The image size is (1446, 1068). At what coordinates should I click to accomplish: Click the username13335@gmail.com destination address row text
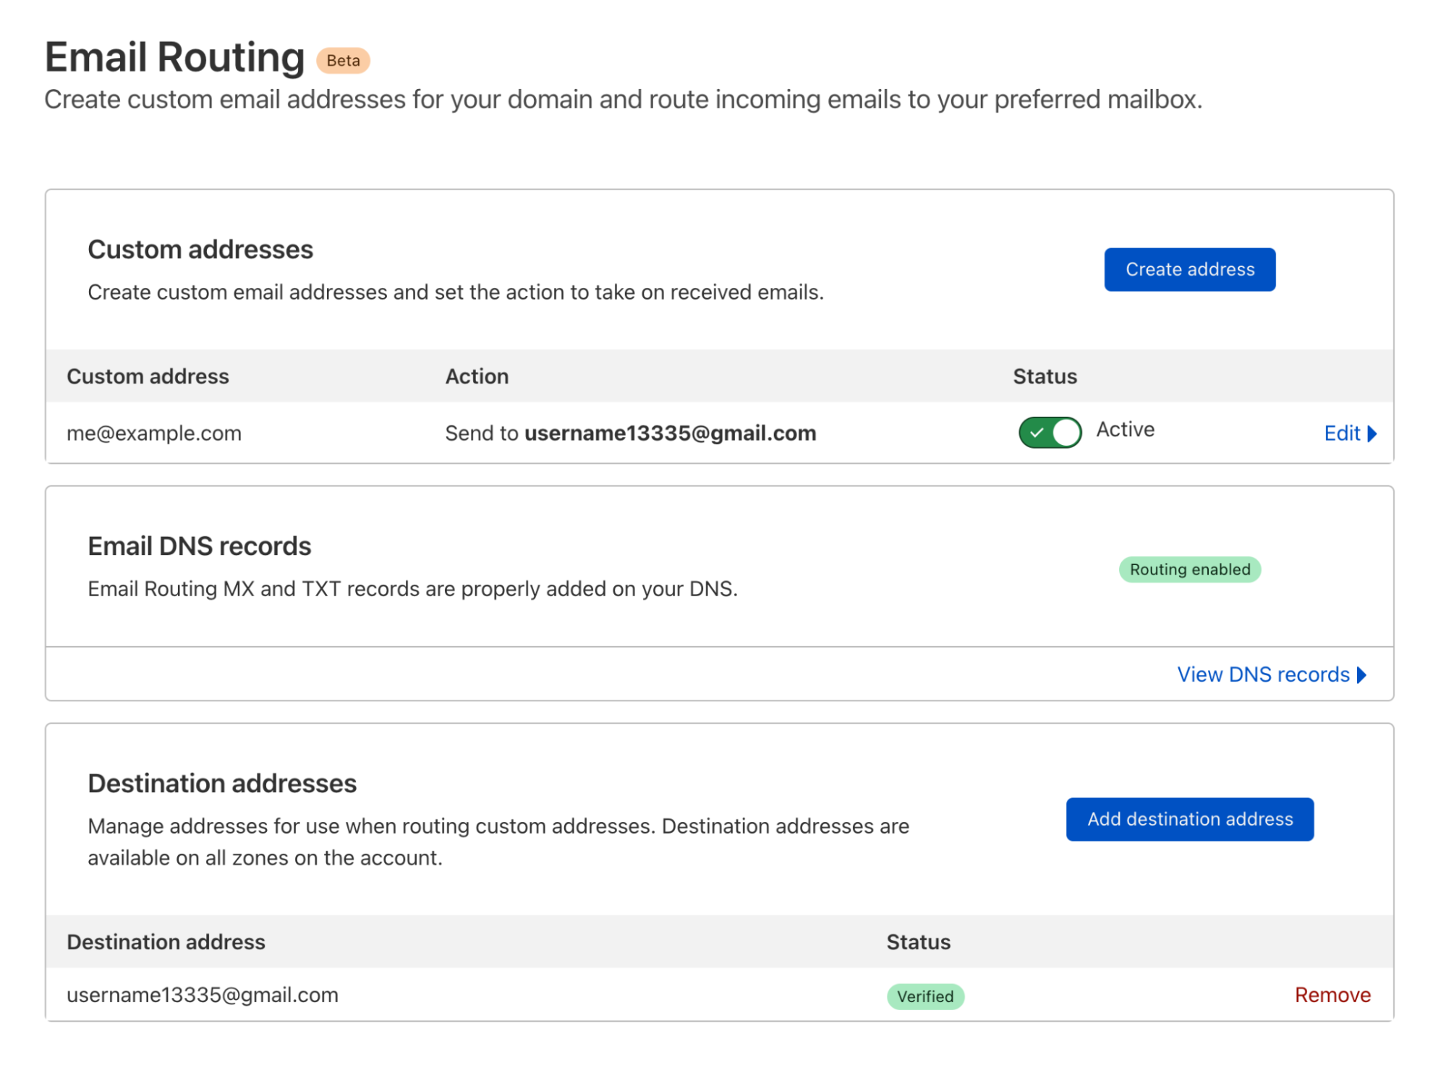click(x=203, y=994)
